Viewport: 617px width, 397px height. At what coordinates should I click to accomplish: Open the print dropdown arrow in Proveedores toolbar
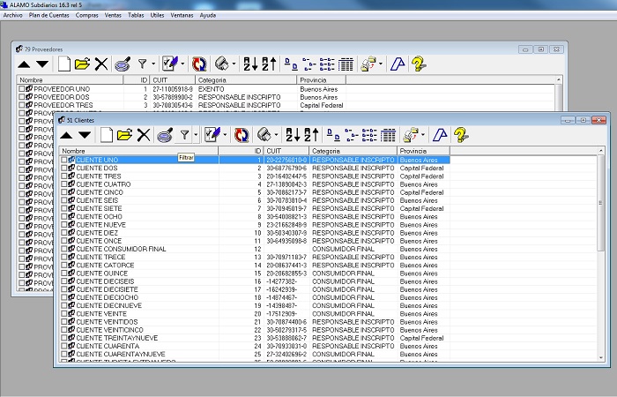click(x=234, y=64)
